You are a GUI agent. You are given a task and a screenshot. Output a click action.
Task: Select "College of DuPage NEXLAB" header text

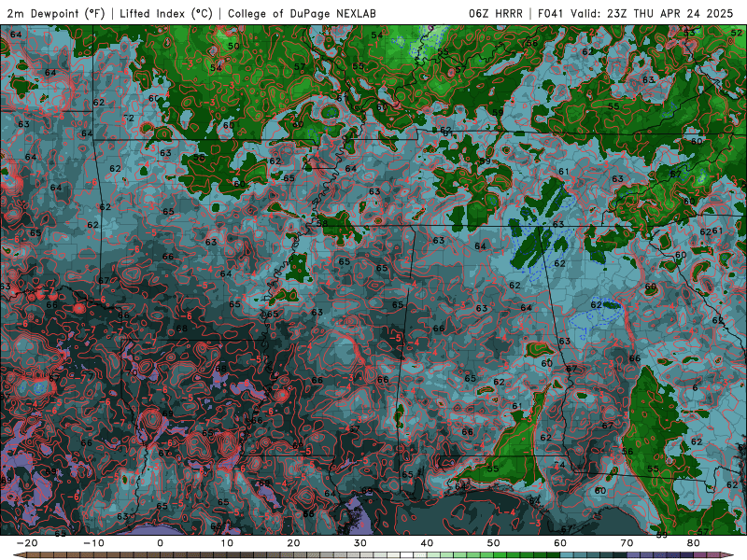tap(302, 14)
